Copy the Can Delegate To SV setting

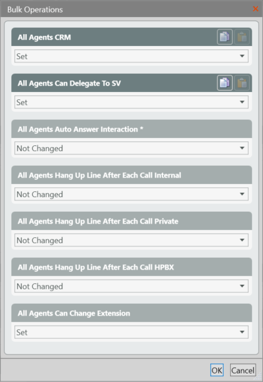[x=224, y=83]
